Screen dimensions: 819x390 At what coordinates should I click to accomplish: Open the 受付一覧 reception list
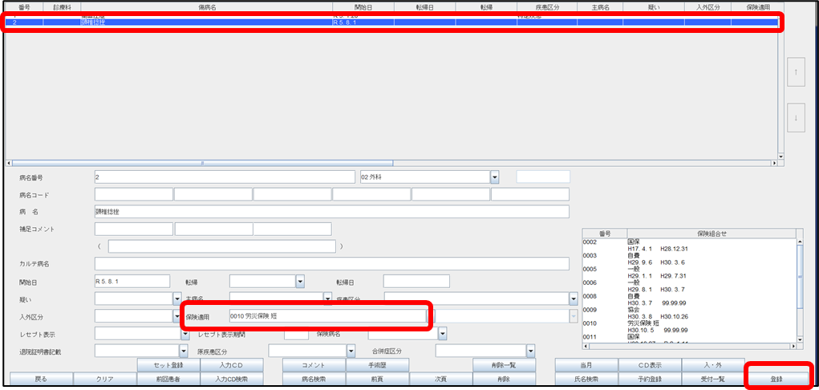[x=712, y=378]
